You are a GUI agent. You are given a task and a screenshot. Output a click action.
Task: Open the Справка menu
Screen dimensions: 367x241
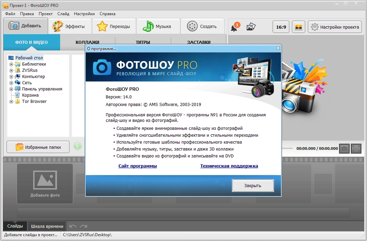107,14
